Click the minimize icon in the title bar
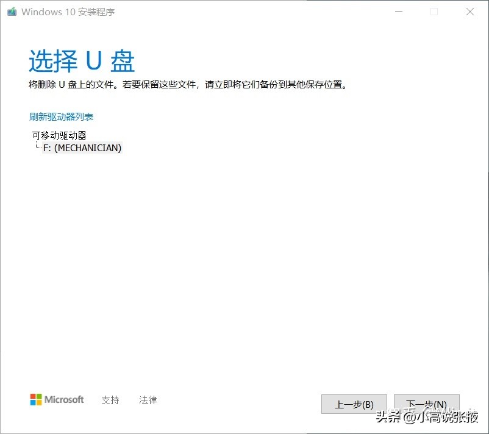 tap(399, 12)
